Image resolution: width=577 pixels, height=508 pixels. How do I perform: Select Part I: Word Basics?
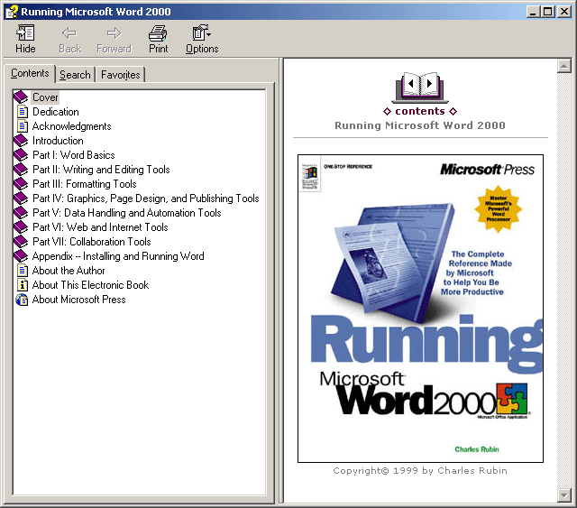click(x=74, y=154)
